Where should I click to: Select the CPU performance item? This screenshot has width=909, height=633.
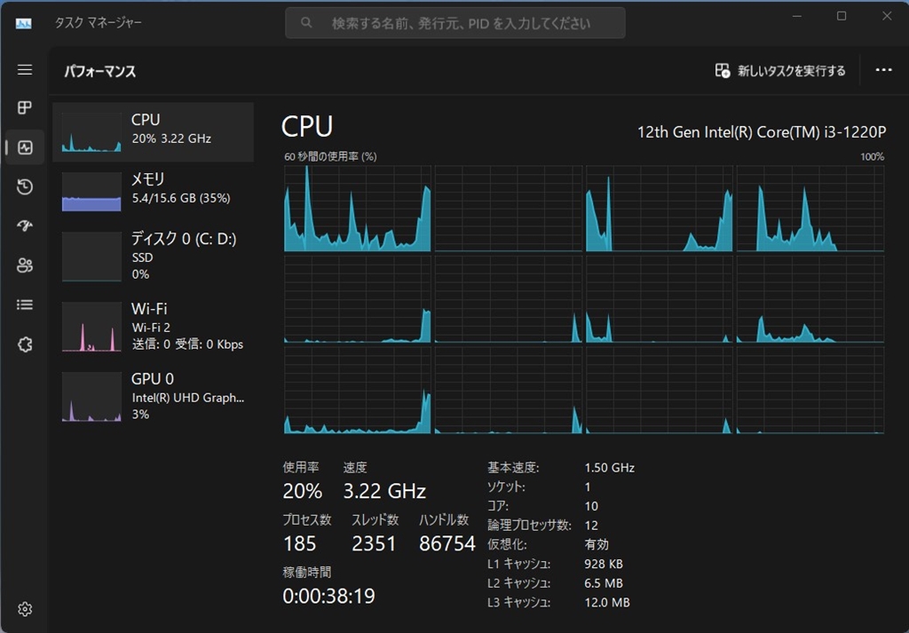153,131
